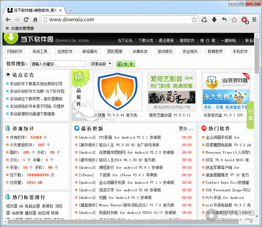Image resolution: width=262 pixels, height=227 pixels.
Task: Open the browser hamburger menu
Action: [254, 20]
